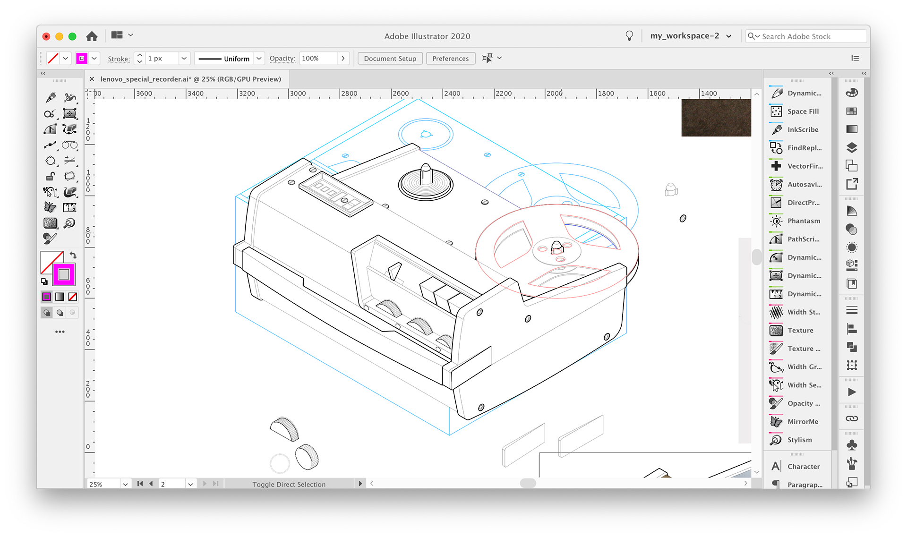The image size is (907, 537).
Task: Swap fill and stroke arrow
Action: [73, 255]
